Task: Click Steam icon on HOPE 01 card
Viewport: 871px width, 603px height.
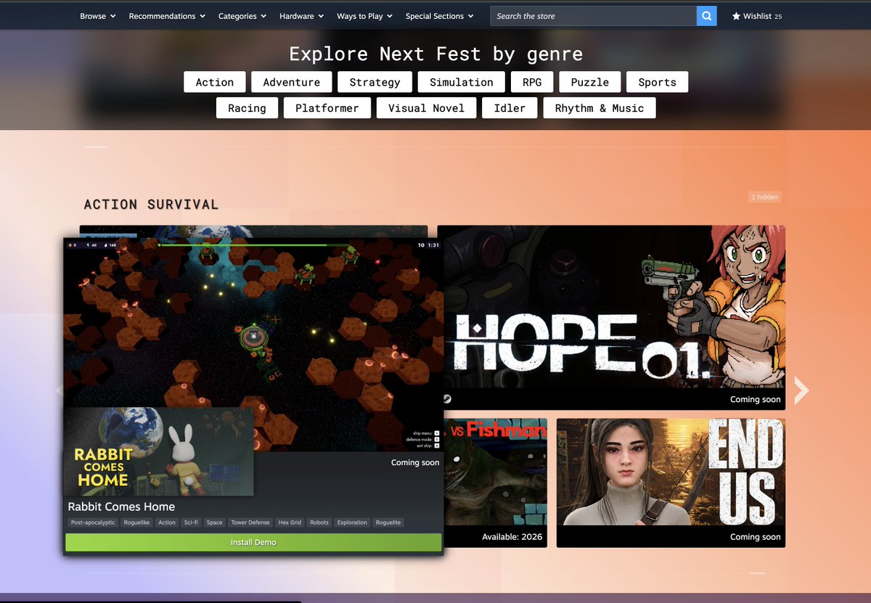Action: pyautogui.click(x=446, y=398)
